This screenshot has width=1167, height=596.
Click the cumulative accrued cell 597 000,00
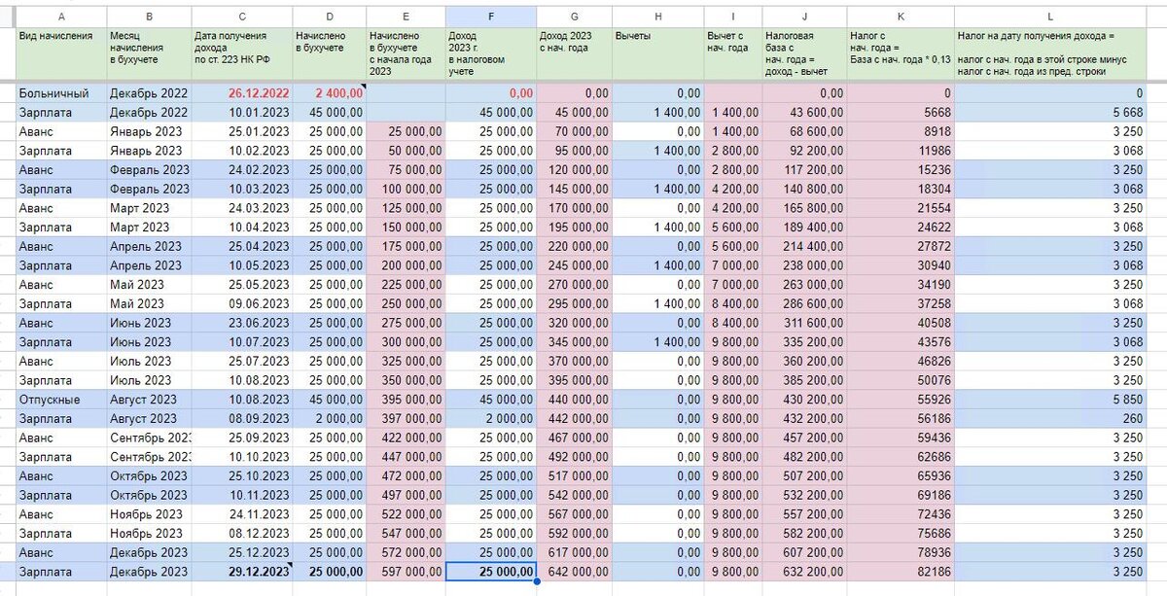(406, 572)
